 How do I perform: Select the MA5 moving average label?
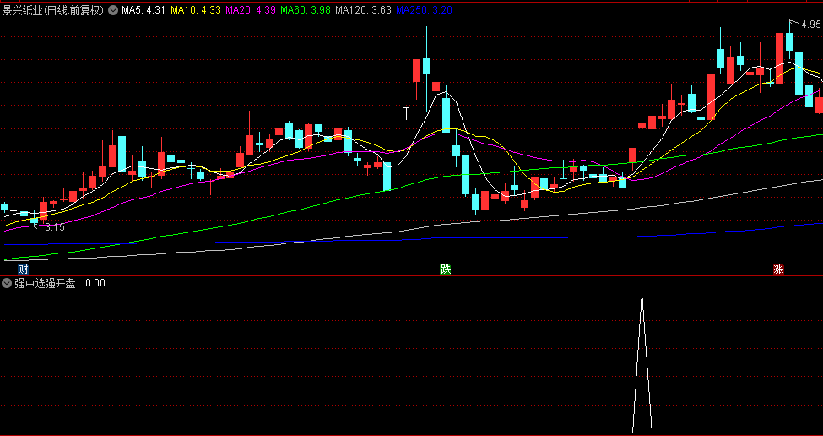[143, 11]
